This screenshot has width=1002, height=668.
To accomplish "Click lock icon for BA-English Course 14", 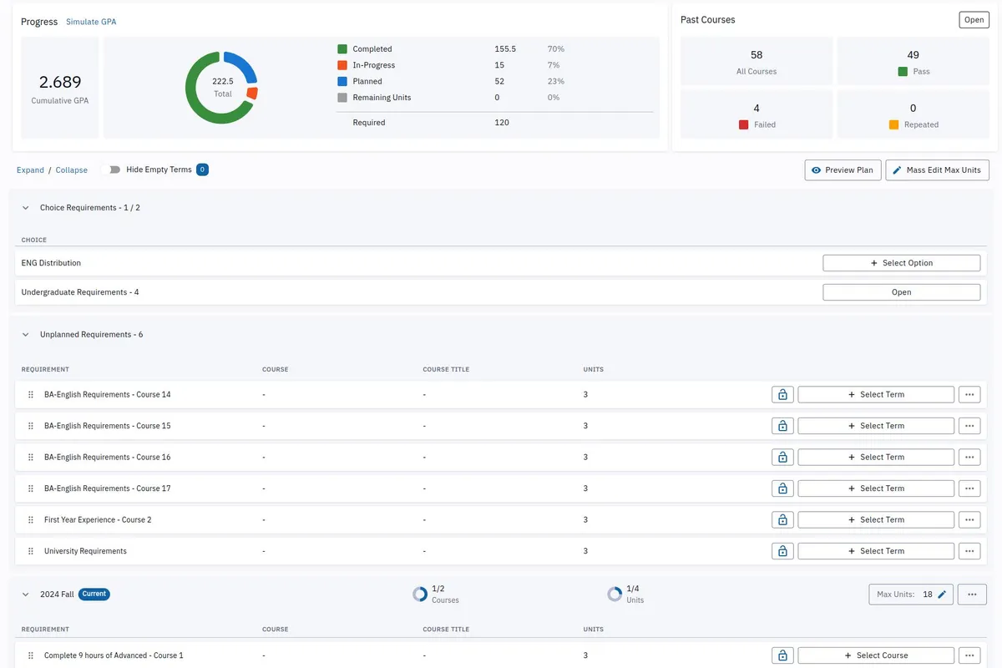I will (782, 395).
